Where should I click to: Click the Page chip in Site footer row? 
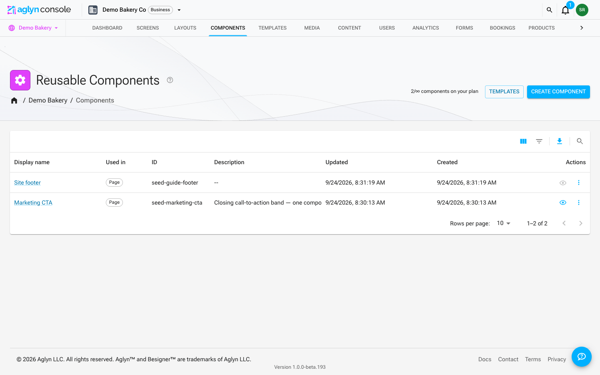tap(114, 182)
